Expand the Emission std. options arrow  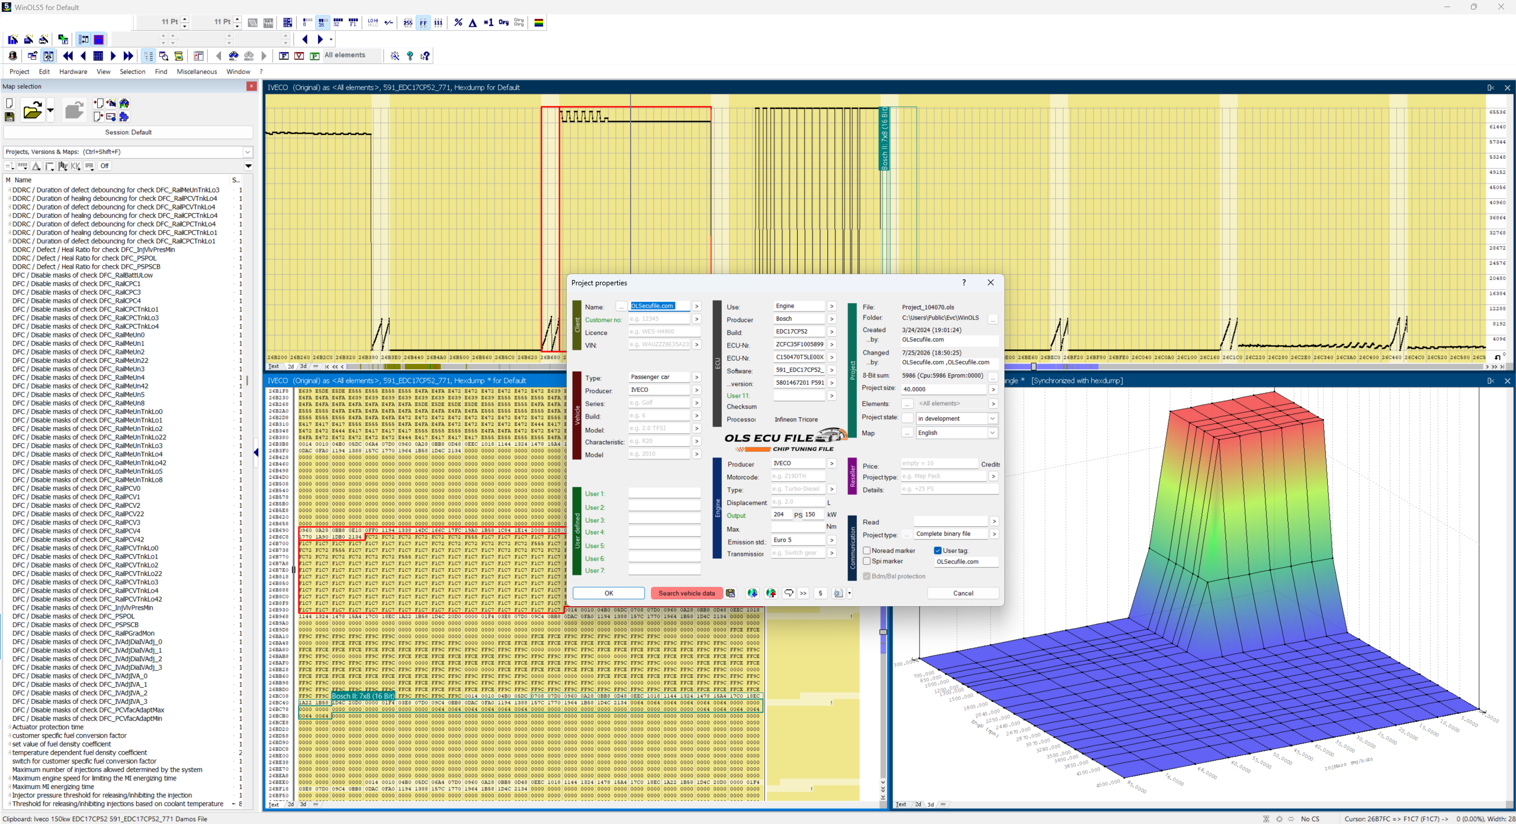click(x=832, y=540)
